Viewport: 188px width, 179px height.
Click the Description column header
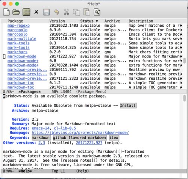click(x=141, y=21)
